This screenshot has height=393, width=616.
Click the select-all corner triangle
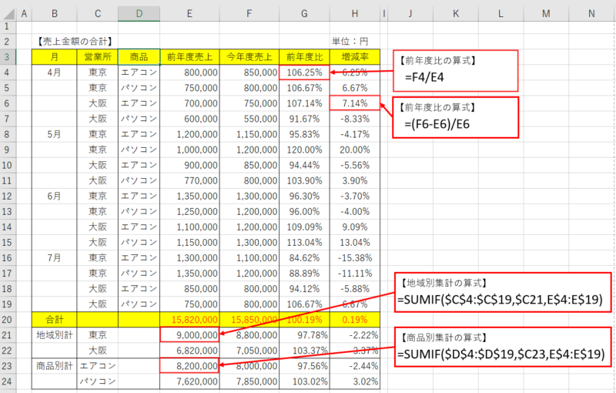tap(8, 14)
